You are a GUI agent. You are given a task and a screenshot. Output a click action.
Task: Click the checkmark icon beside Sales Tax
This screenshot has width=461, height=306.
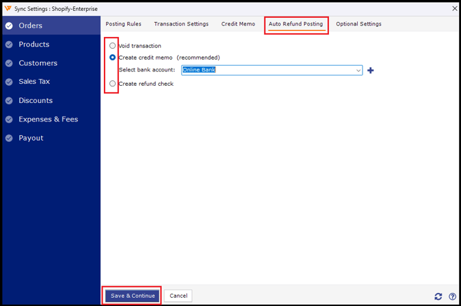(x=9, y=82)
